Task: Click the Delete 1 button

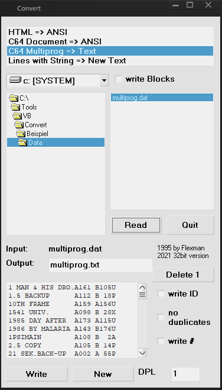Action: point(183,275)
